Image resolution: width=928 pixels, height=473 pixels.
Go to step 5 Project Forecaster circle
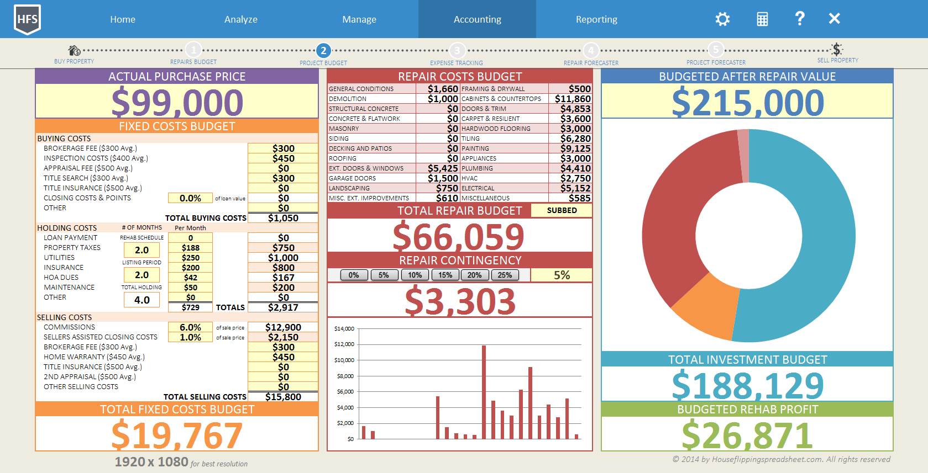click(x=716, y=50)
